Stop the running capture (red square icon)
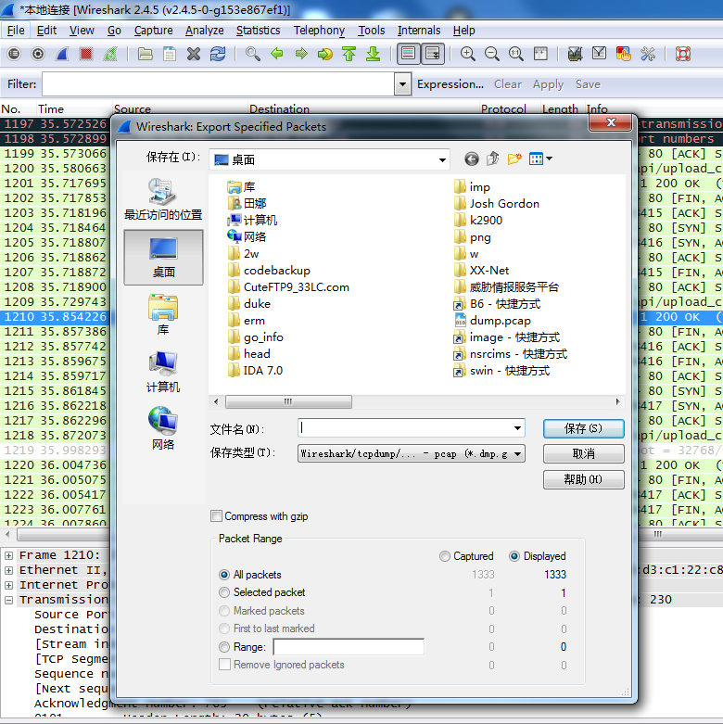The image size is (723, 724). (86, 54)
